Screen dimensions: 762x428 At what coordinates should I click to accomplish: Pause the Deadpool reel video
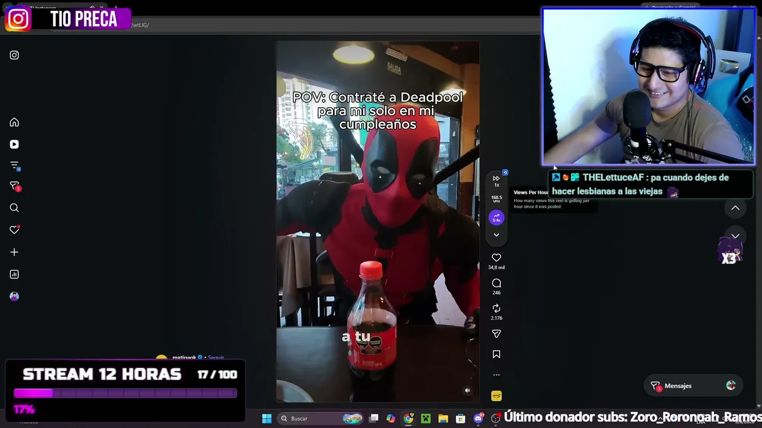(377, 222)
